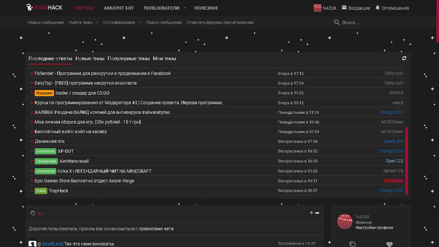The height and width of the screenshot is (247, 439).
Task: Open weird user profile
Action: tap(398, 103)
